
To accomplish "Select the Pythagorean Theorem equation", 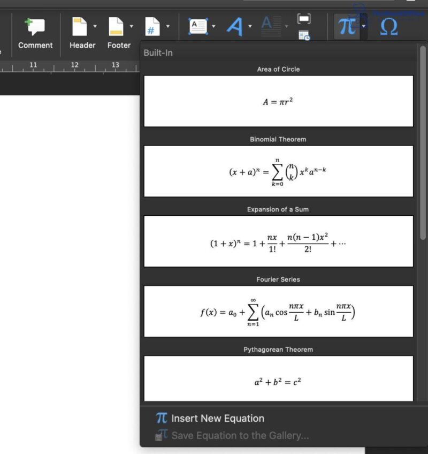I will [278, 379].
